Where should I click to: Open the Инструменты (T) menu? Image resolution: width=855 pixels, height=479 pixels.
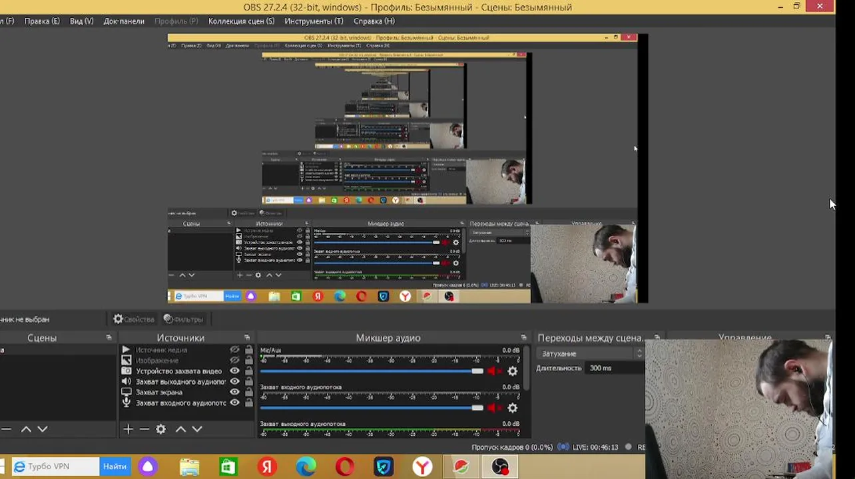(x=314, y=21)
